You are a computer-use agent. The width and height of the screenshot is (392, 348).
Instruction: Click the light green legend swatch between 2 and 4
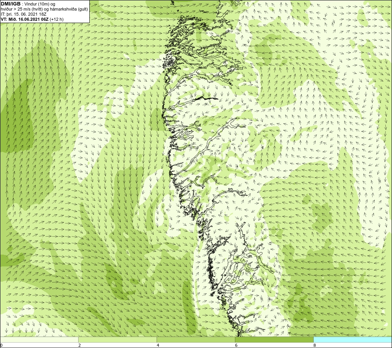[118, 339]
